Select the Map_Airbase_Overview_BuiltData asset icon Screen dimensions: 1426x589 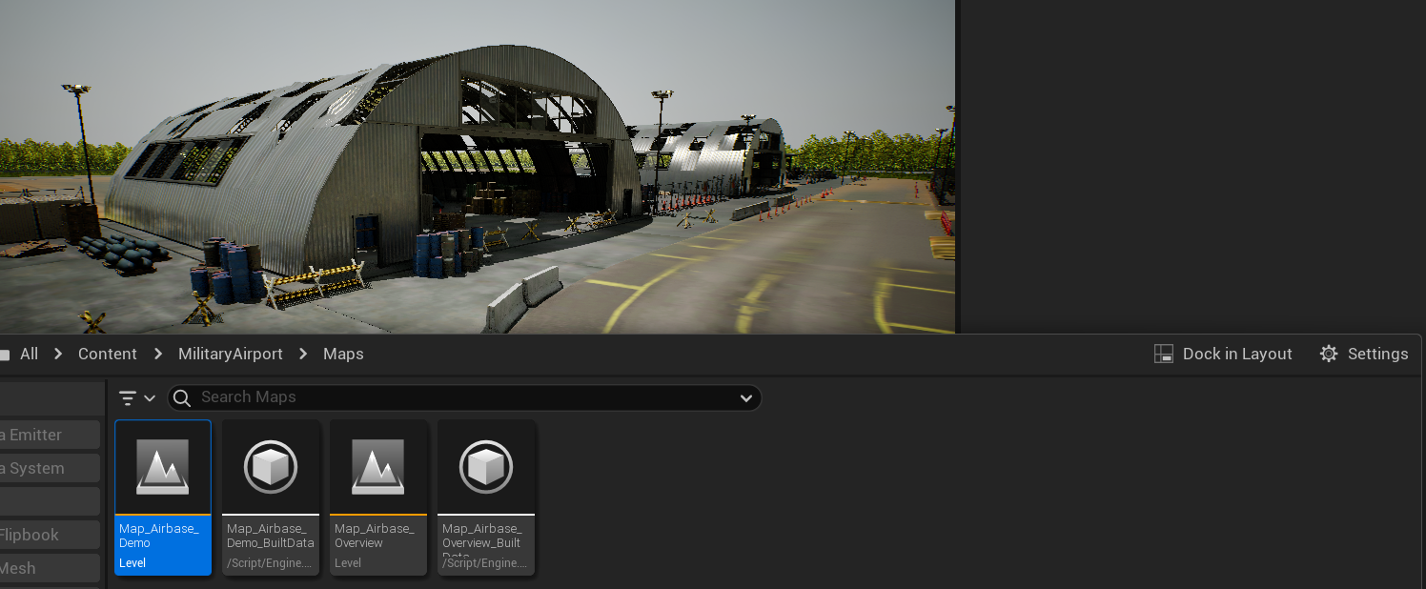pos(486,468)
